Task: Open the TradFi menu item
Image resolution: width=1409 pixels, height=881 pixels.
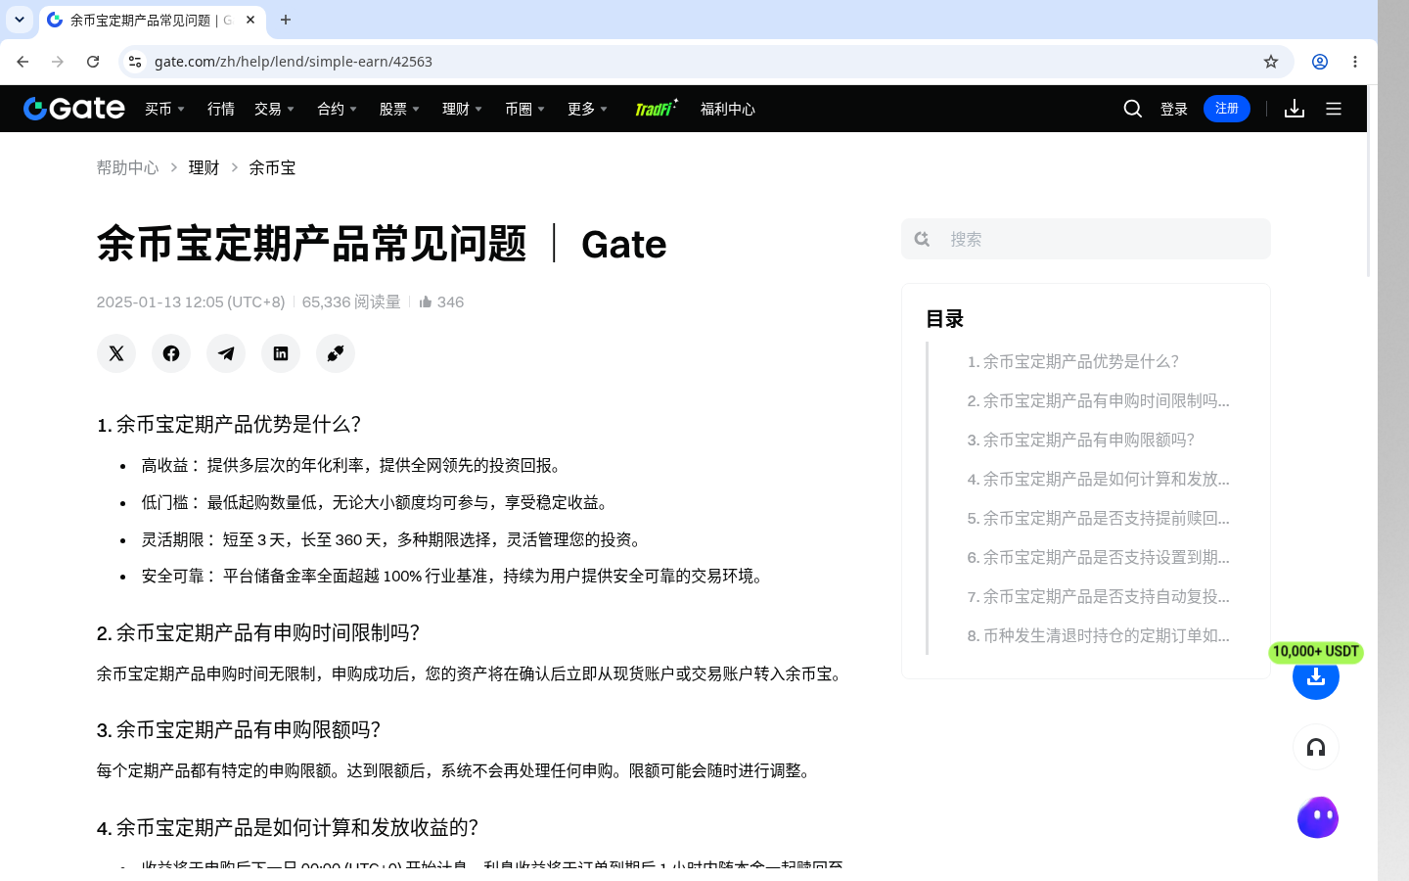Action: pos(656,109)
